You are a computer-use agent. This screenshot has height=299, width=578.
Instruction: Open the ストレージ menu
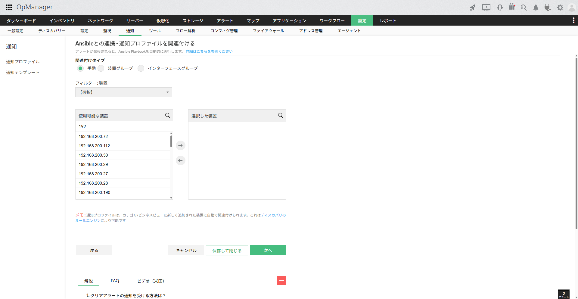coord(193,20)
